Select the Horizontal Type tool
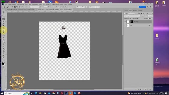This screenshot has height=95, width=169. coord(3,49)
